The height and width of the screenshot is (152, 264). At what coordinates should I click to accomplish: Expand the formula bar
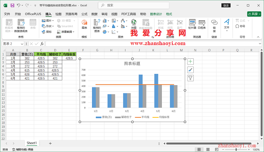pos(260,44)
